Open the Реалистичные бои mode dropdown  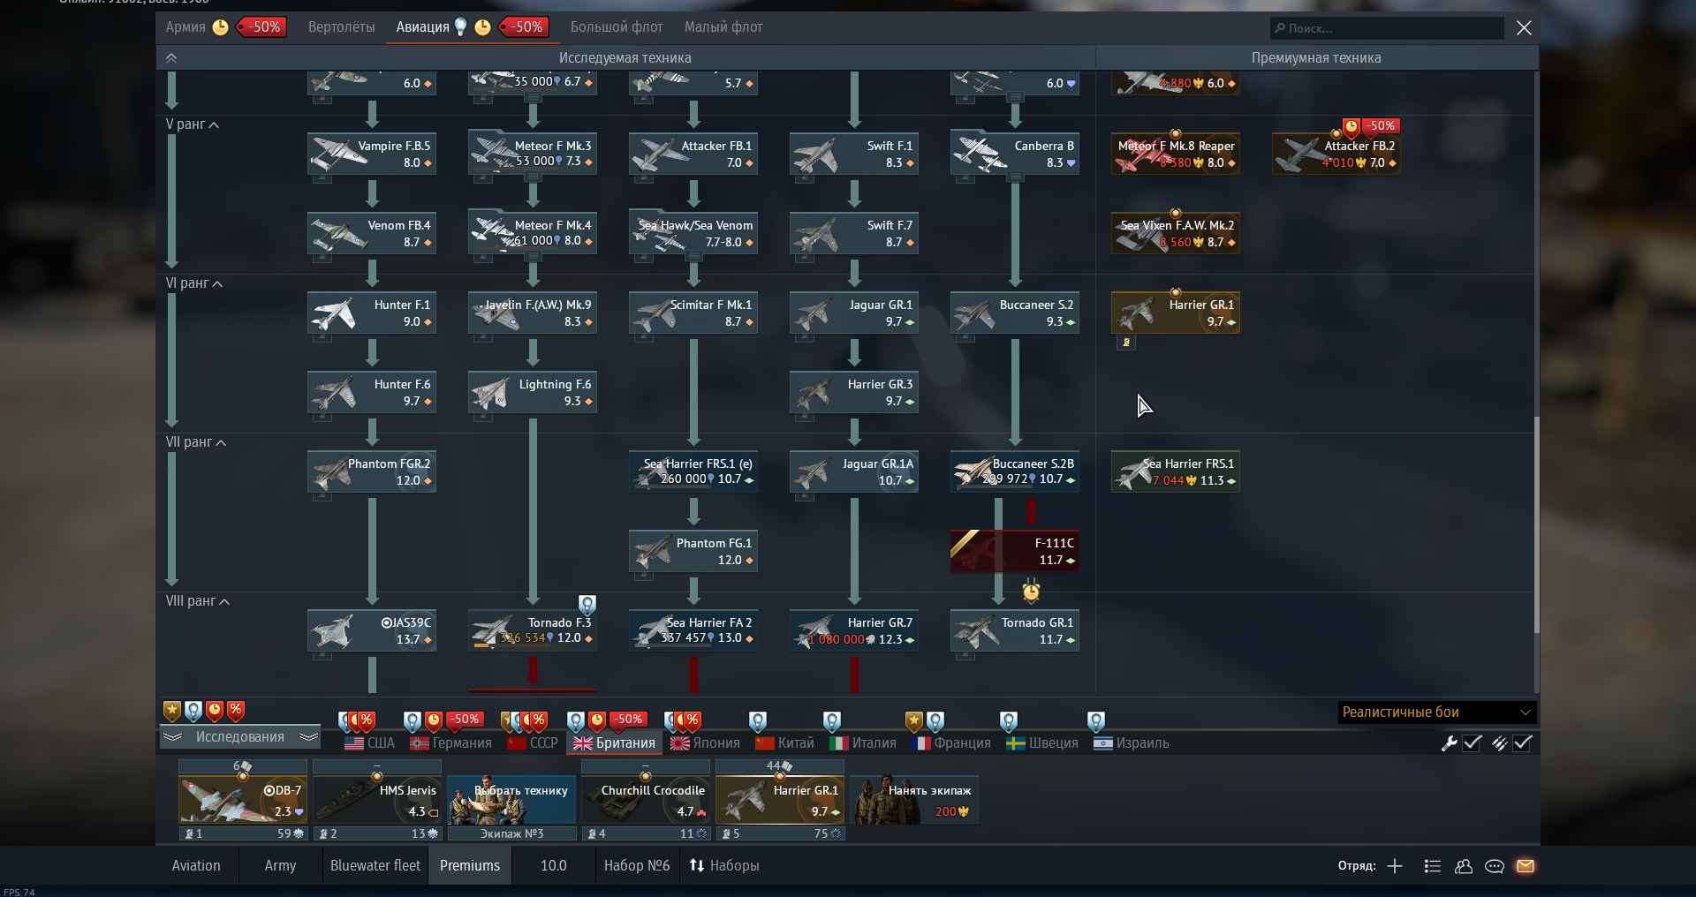(x=1436, y=712)
